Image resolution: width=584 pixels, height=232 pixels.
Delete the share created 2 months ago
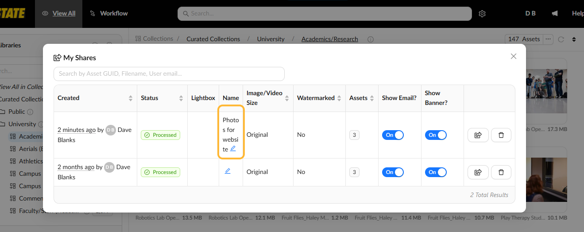click(x=501, y=172)
